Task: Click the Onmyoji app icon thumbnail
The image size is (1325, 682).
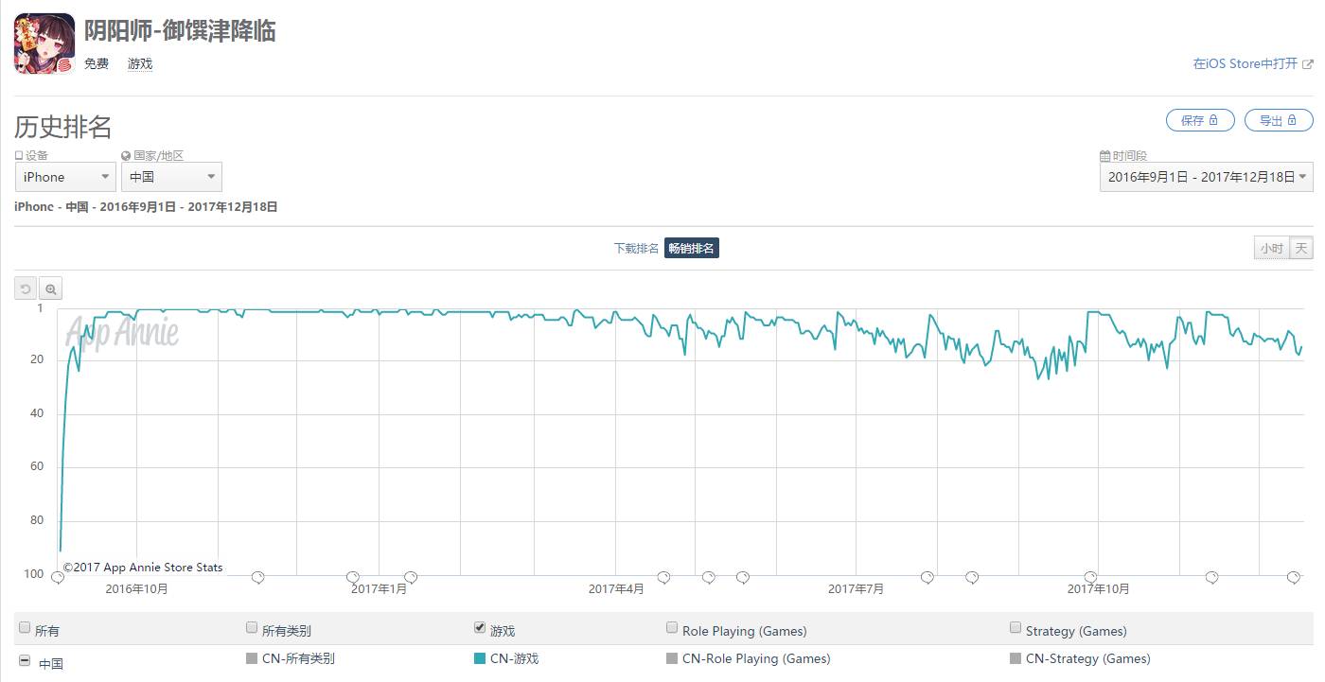Action: pyautogui.click(x=44, y=44)
